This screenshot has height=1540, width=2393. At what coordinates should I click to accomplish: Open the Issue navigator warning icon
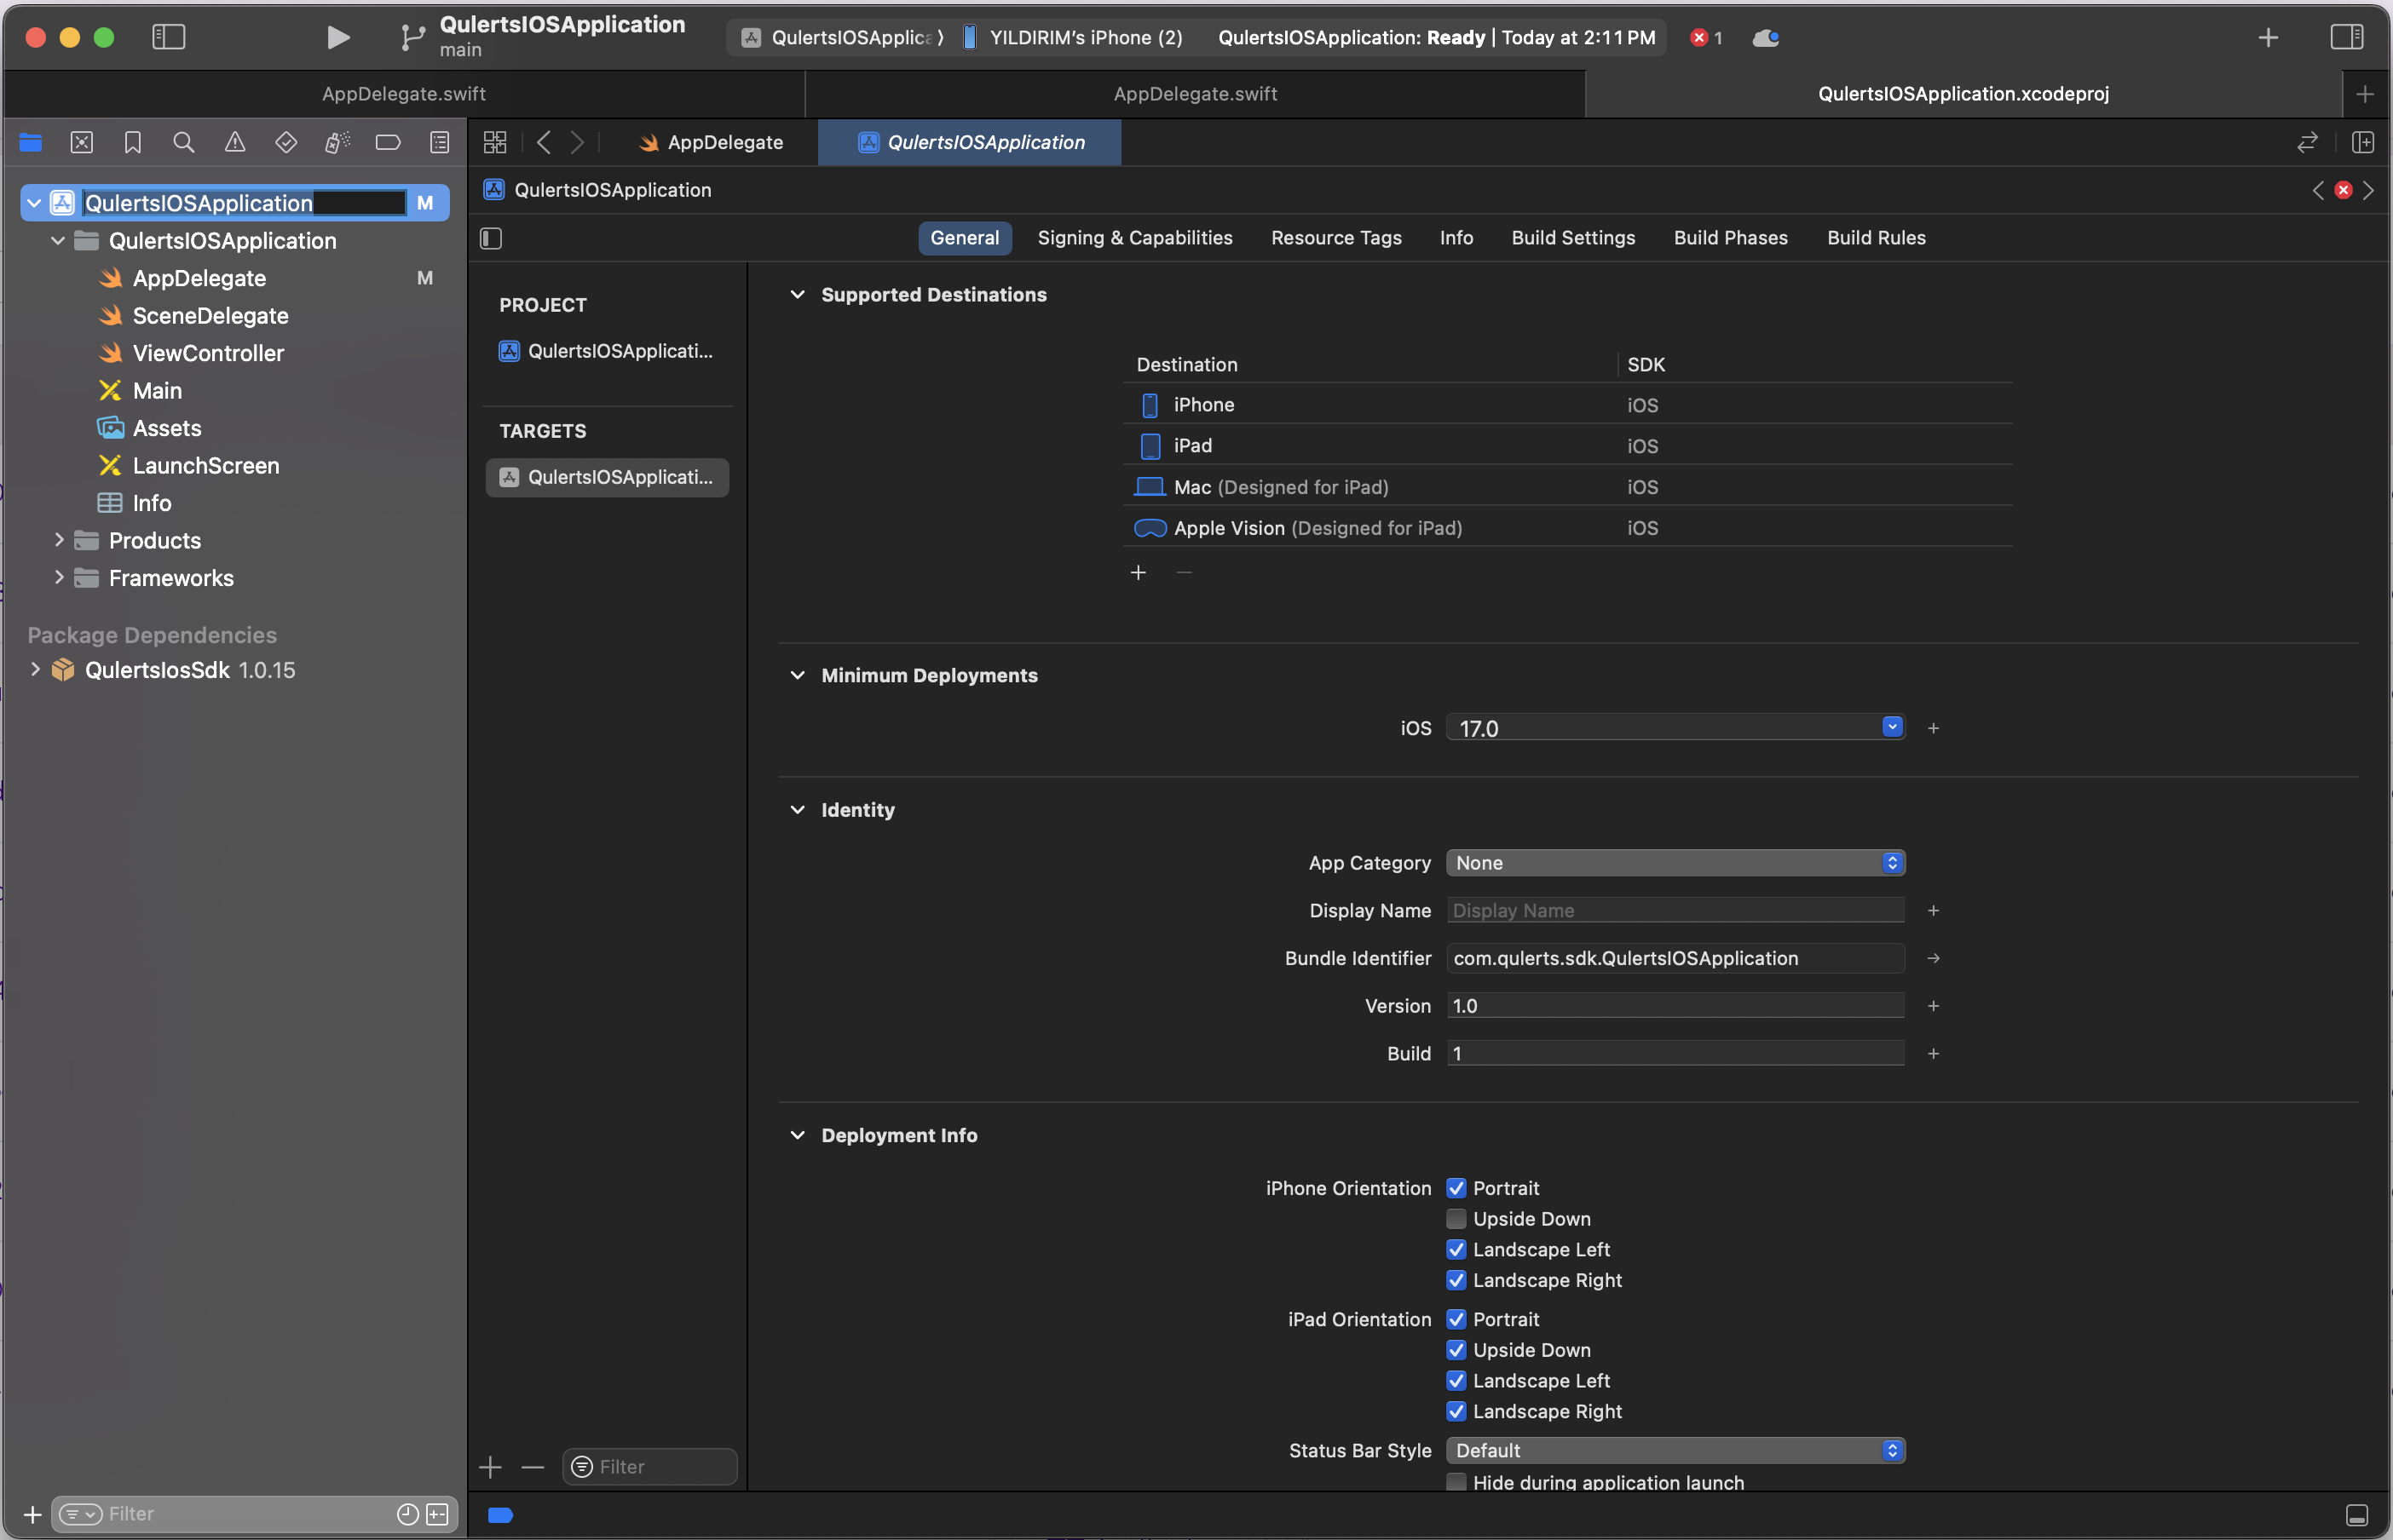coord(235,142)
